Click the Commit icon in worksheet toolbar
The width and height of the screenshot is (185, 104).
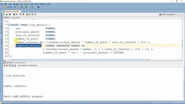[x=21, y=14]
